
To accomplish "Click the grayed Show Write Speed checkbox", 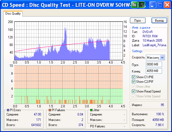I will [133, 96].
